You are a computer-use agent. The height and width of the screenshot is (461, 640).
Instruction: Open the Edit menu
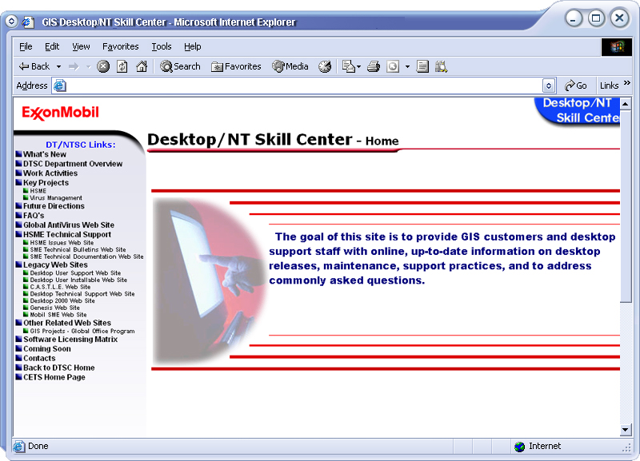(x=52, y=46)
